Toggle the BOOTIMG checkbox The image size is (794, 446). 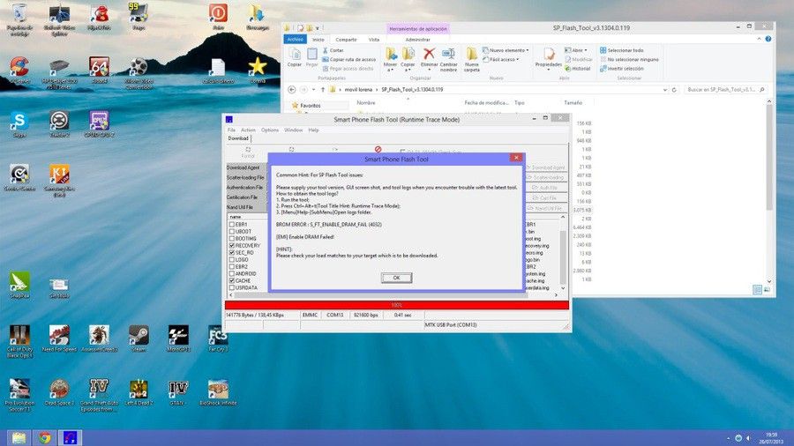[232, 238]
